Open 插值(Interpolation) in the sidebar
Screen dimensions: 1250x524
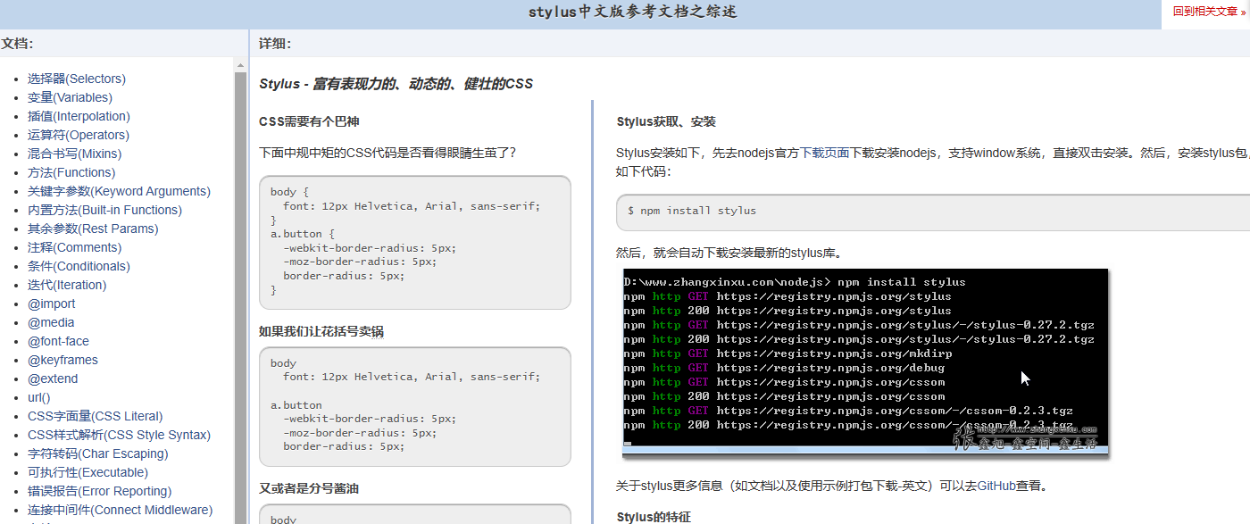click(79, 116)
